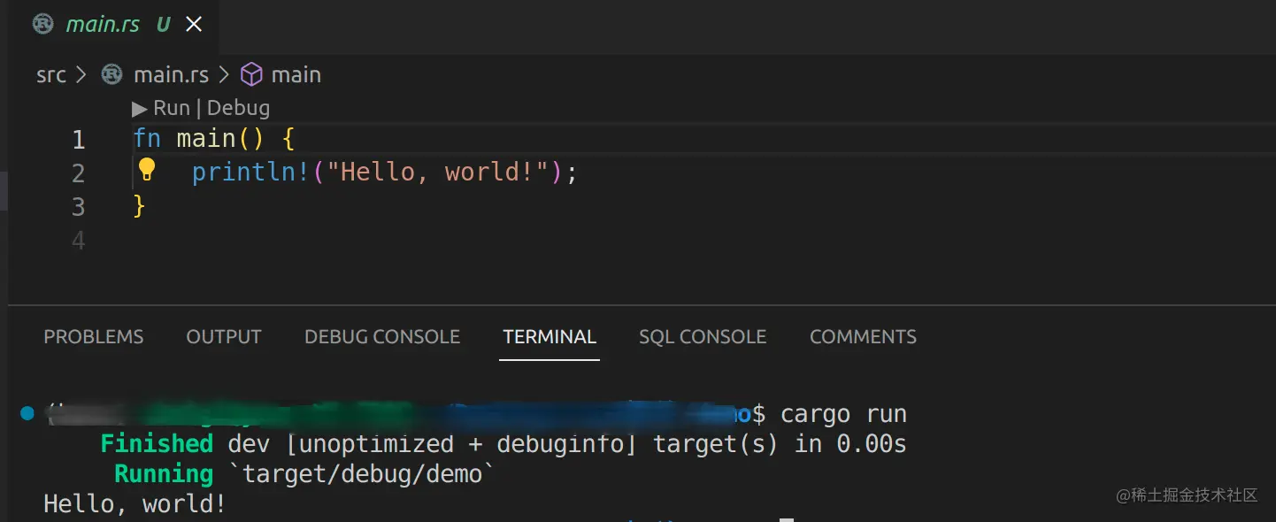Screen dimensions: 1276x522
Task: Click the green 'Finished' terminal text
Action: tap(157, 443)
